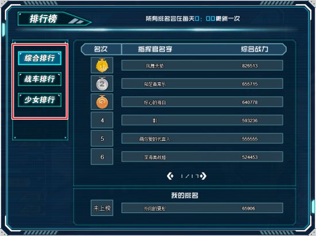Click the gold first-place medal icon
The width and height of the screenshot is (316, 236).
click(102, 65)
